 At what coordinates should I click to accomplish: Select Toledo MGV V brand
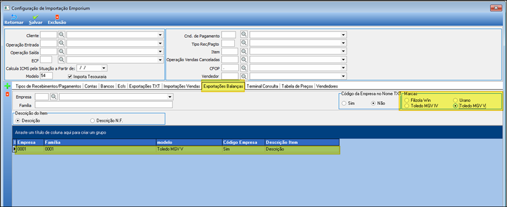[x=455, y=106]
